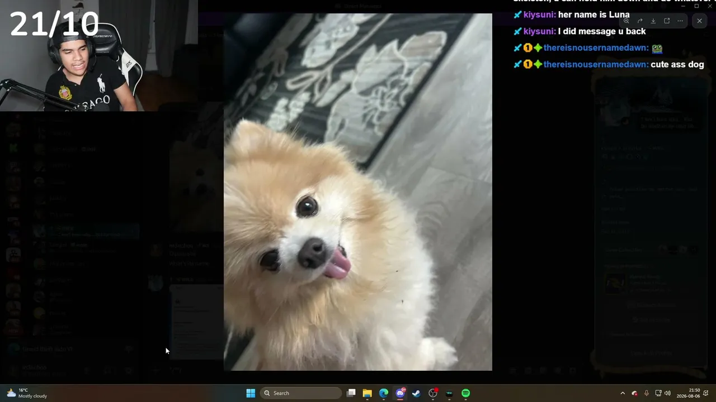Open the volume control in the tray
This screenshot has width=716, height=402.
(667, 393)
